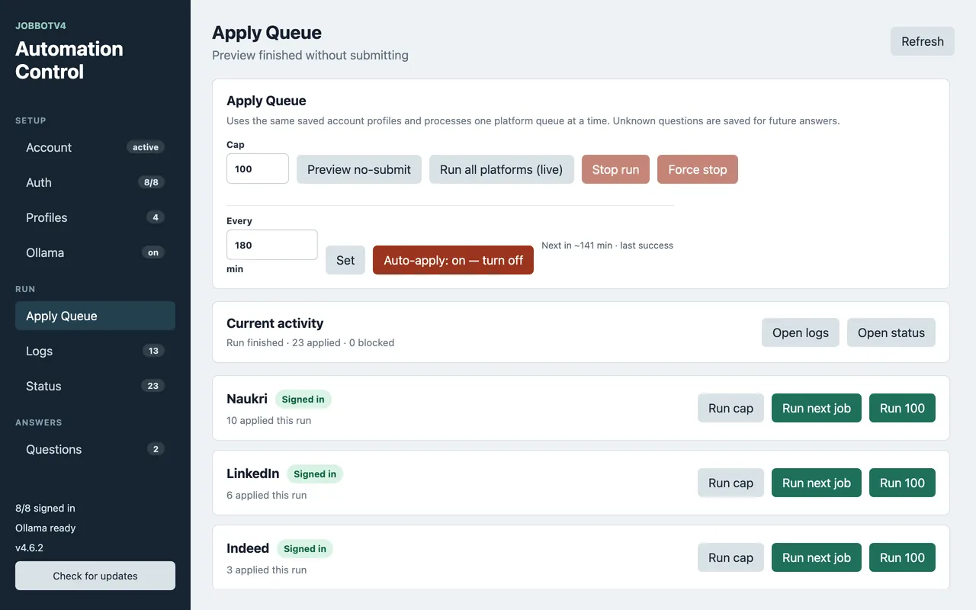Screen dimensions: 976x610
Task: Click Run next job for Indeed
Action: click(817, 557)
